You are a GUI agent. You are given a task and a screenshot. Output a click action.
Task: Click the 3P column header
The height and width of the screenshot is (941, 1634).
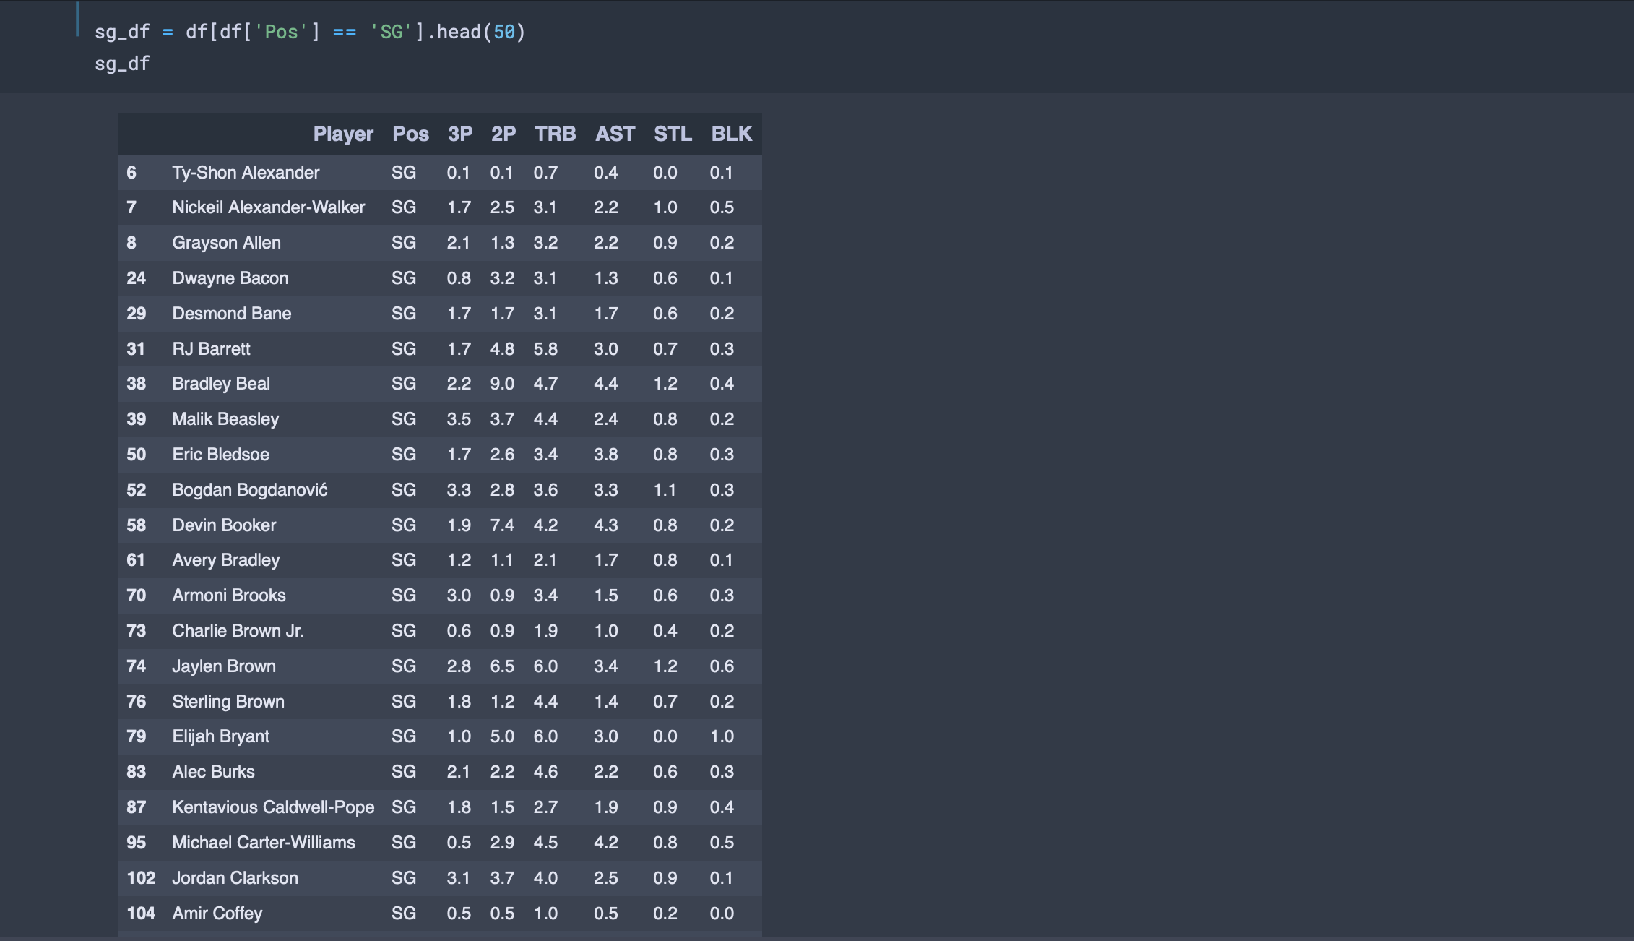459,134
